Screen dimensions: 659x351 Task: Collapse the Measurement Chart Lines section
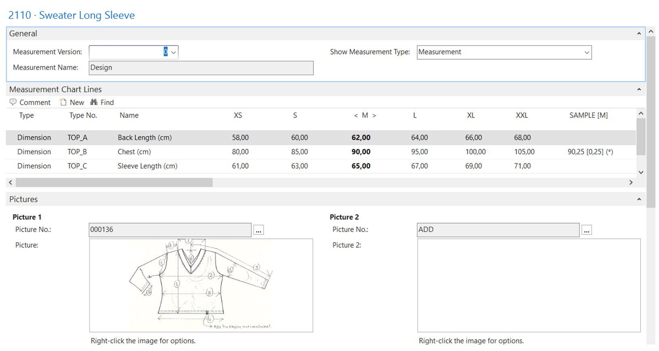pos(639,89)
